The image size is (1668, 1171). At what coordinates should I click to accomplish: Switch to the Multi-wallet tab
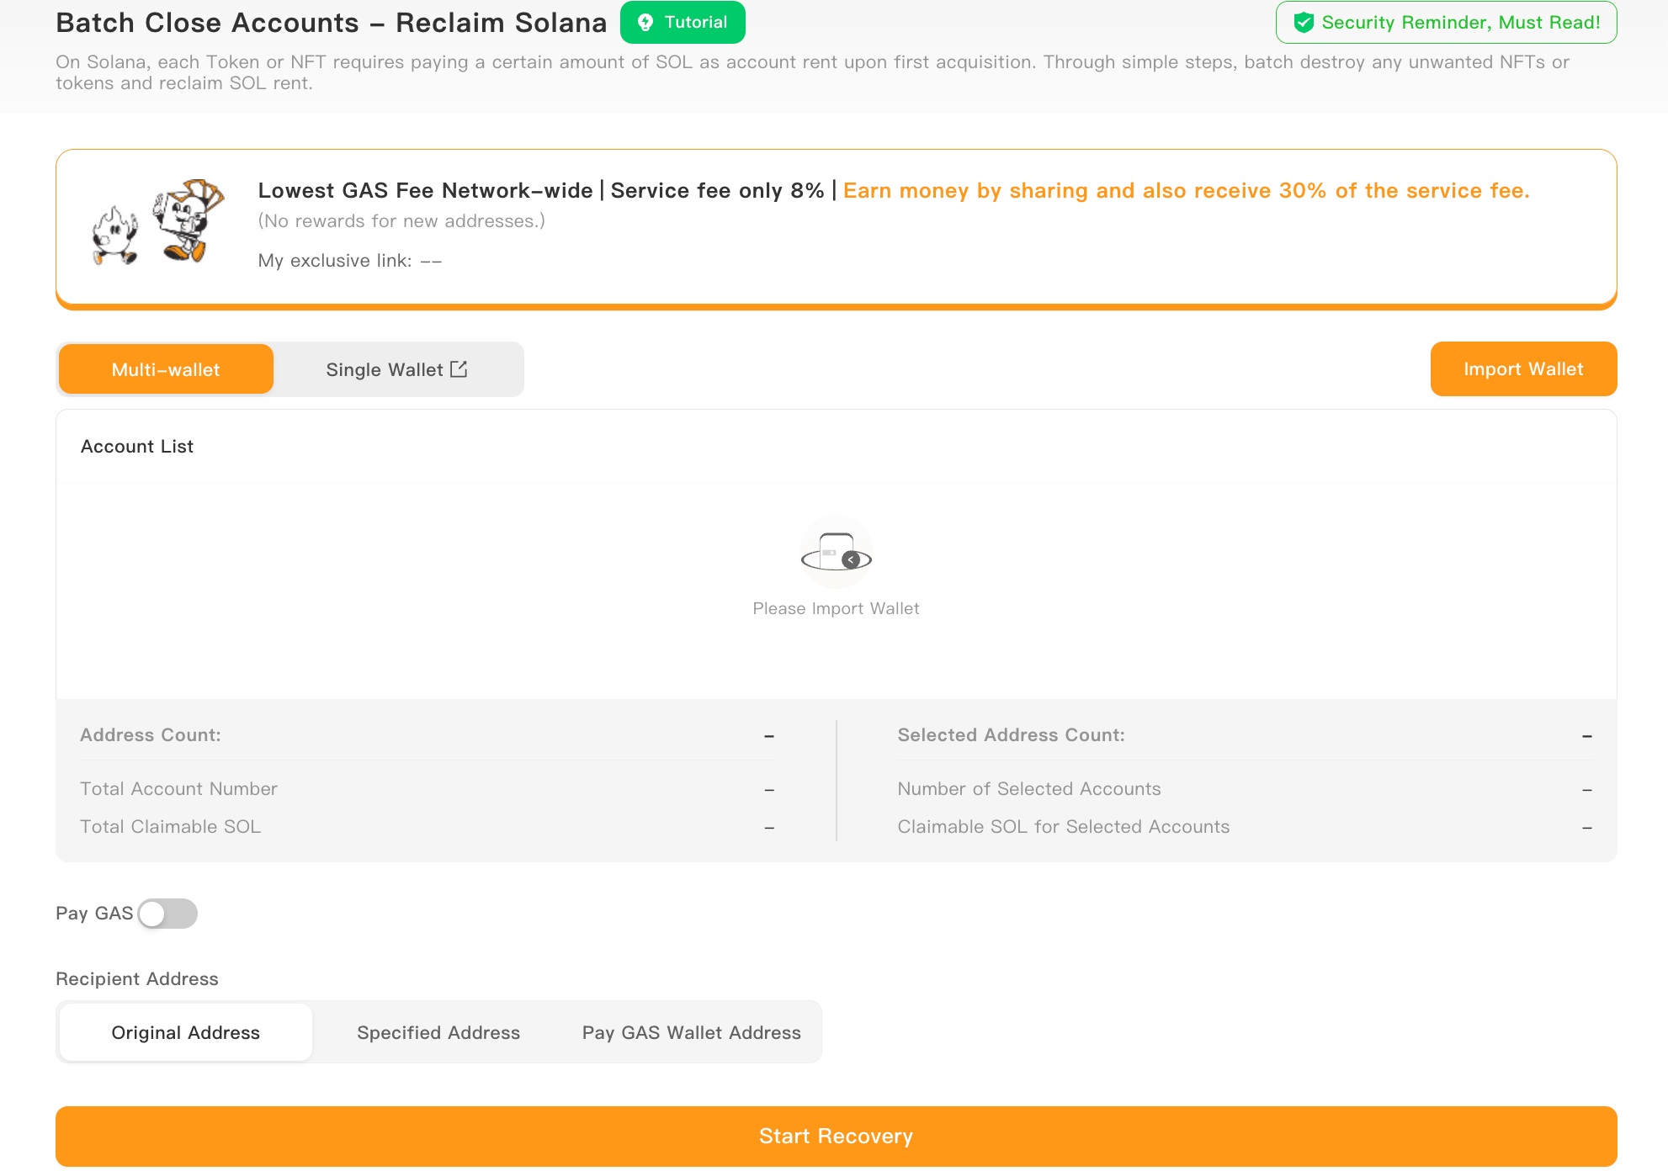click(166, 369)
